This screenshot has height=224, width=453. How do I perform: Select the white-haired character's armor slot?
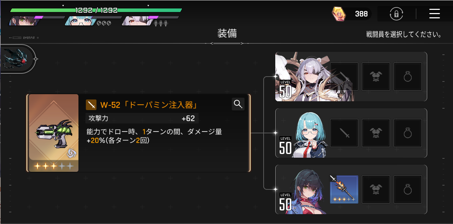tap(376, 77)
